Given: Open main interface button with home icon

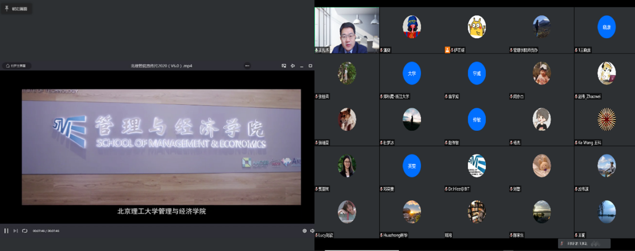Looking at the screenshot, I should click(x=17, y=66).
